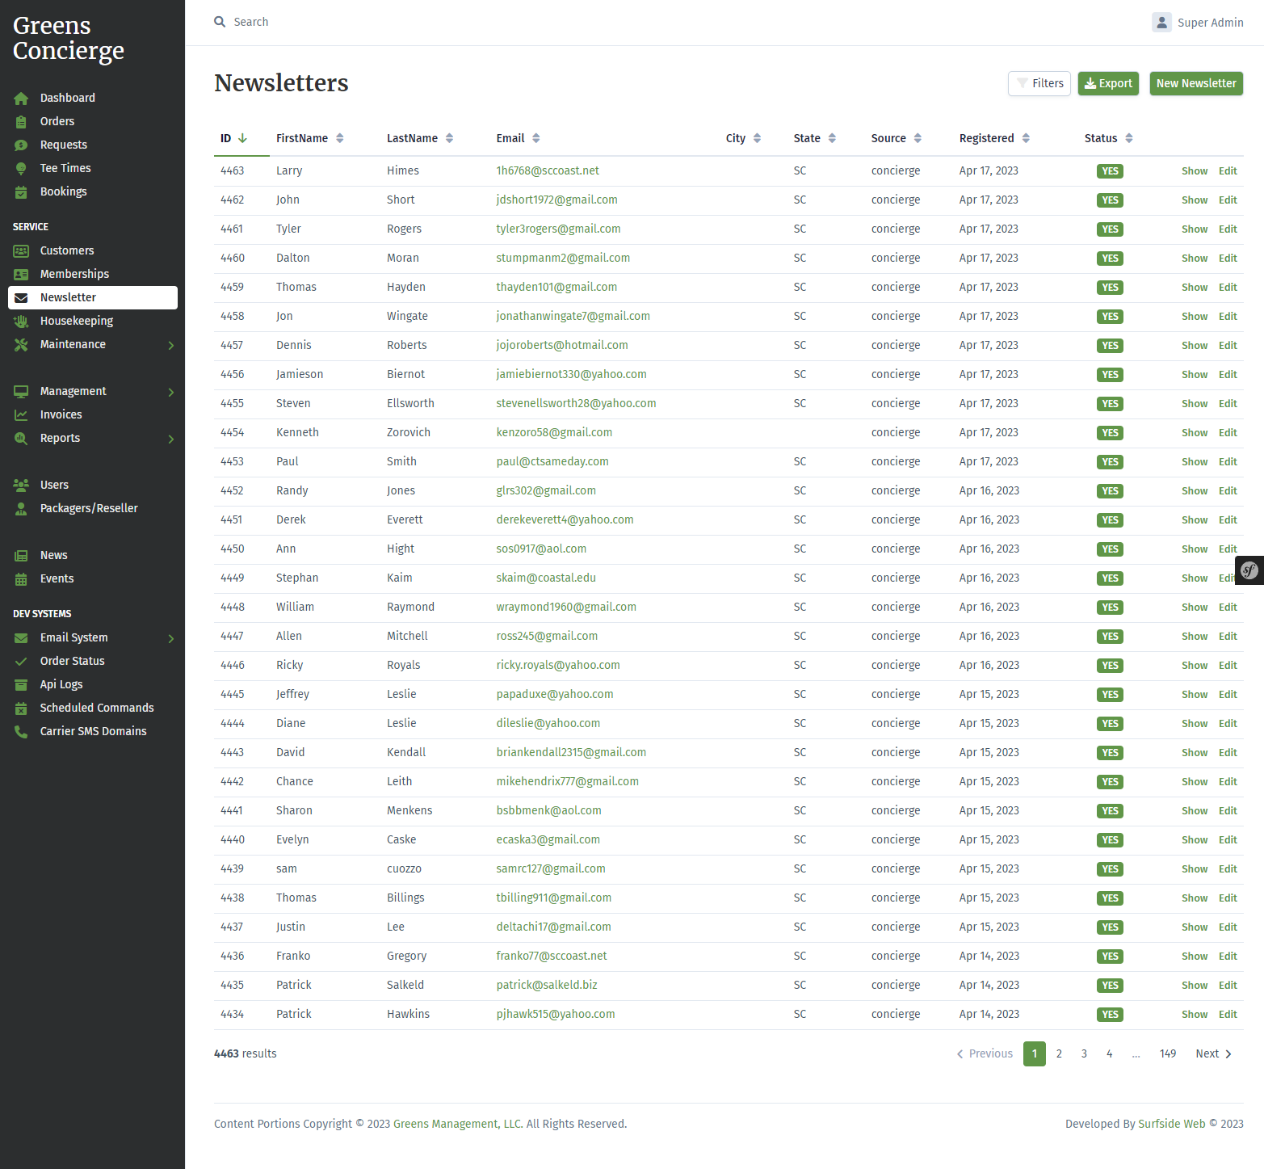Click the search magnifier icon
1264x1169 pixels.
tap(220, 22)
